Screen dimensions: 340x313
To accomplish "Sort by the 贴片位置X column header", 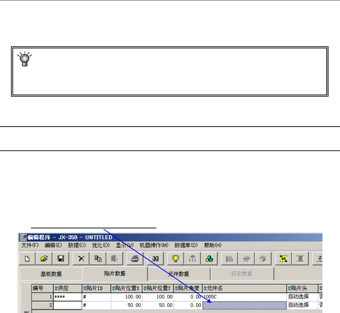I will tap(127, 288).
